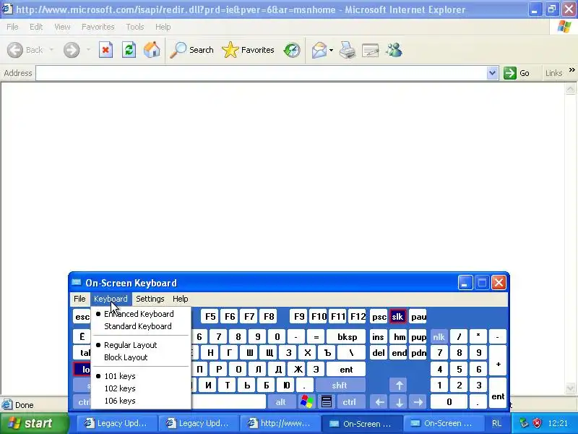Select 102 keys option
Viewport: 578px width, 434px height.
tap(141, 388)
